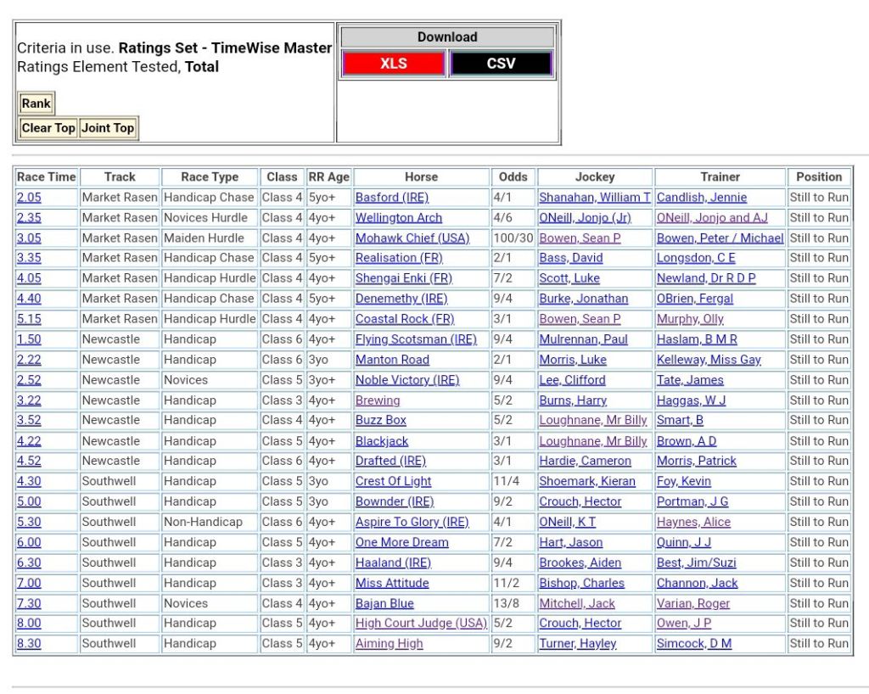This screenshot has width=869, height=694.
Task: Open horse Basford (IRE) details
Action: 391,198
